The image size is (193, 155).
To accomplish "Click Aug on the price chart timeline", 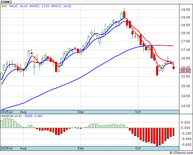I will 23,112.
